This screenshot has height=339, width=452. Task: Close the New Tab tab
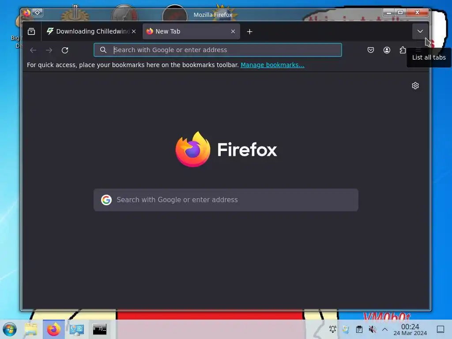click(233, 31)
